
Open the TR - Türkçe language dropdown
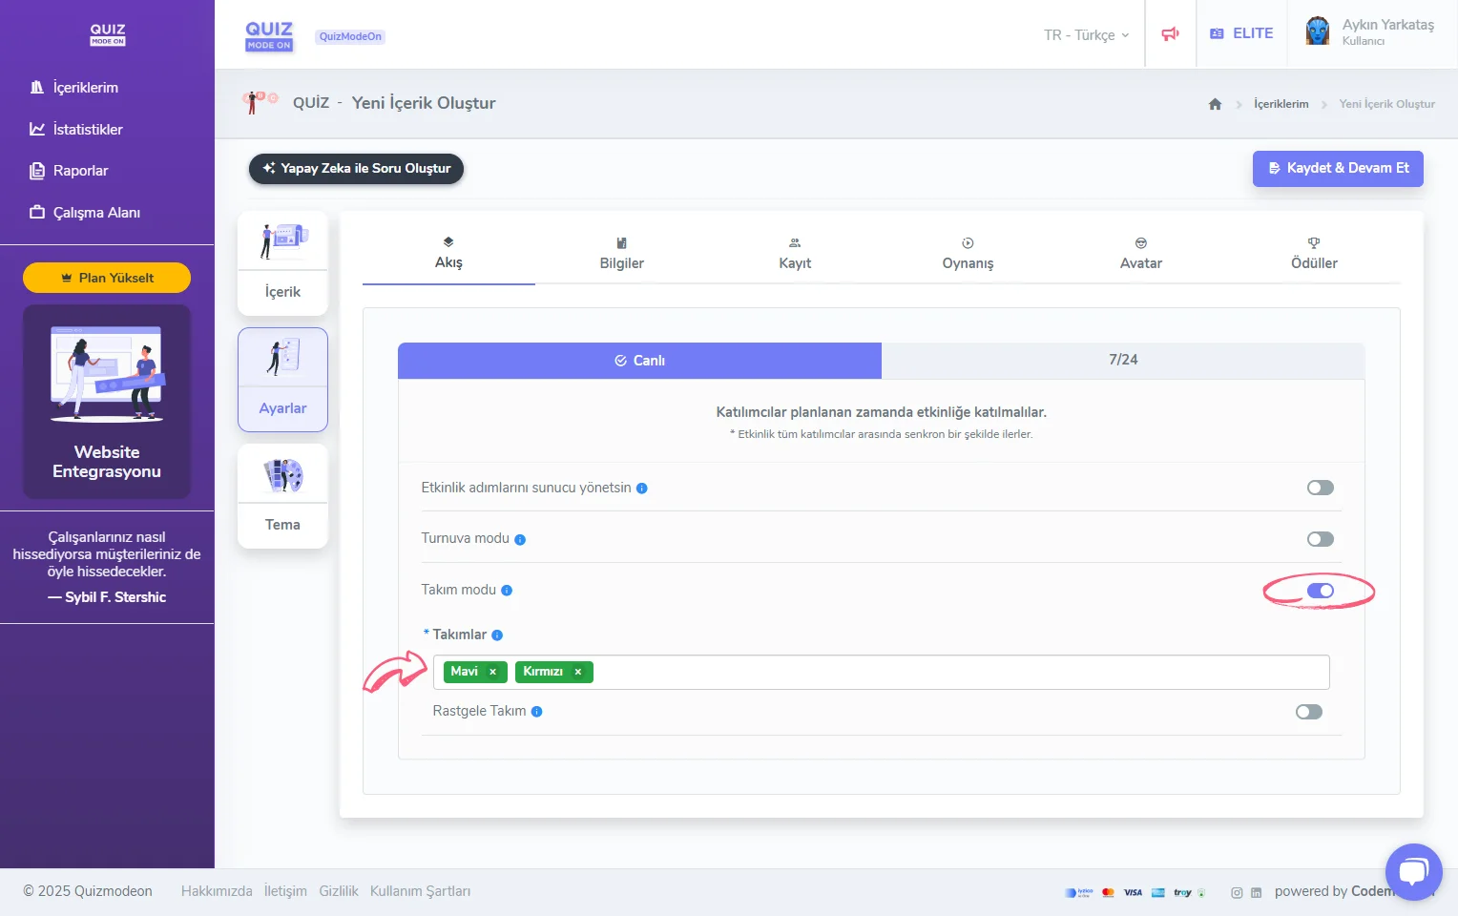click(1086, 35)
